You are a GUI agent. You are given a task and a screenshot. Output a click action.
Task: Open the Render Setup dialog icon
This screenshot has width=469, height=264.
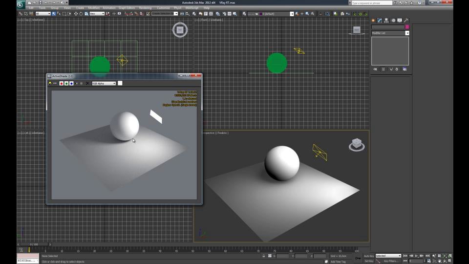pyautogui.click(x=224, y=14)
